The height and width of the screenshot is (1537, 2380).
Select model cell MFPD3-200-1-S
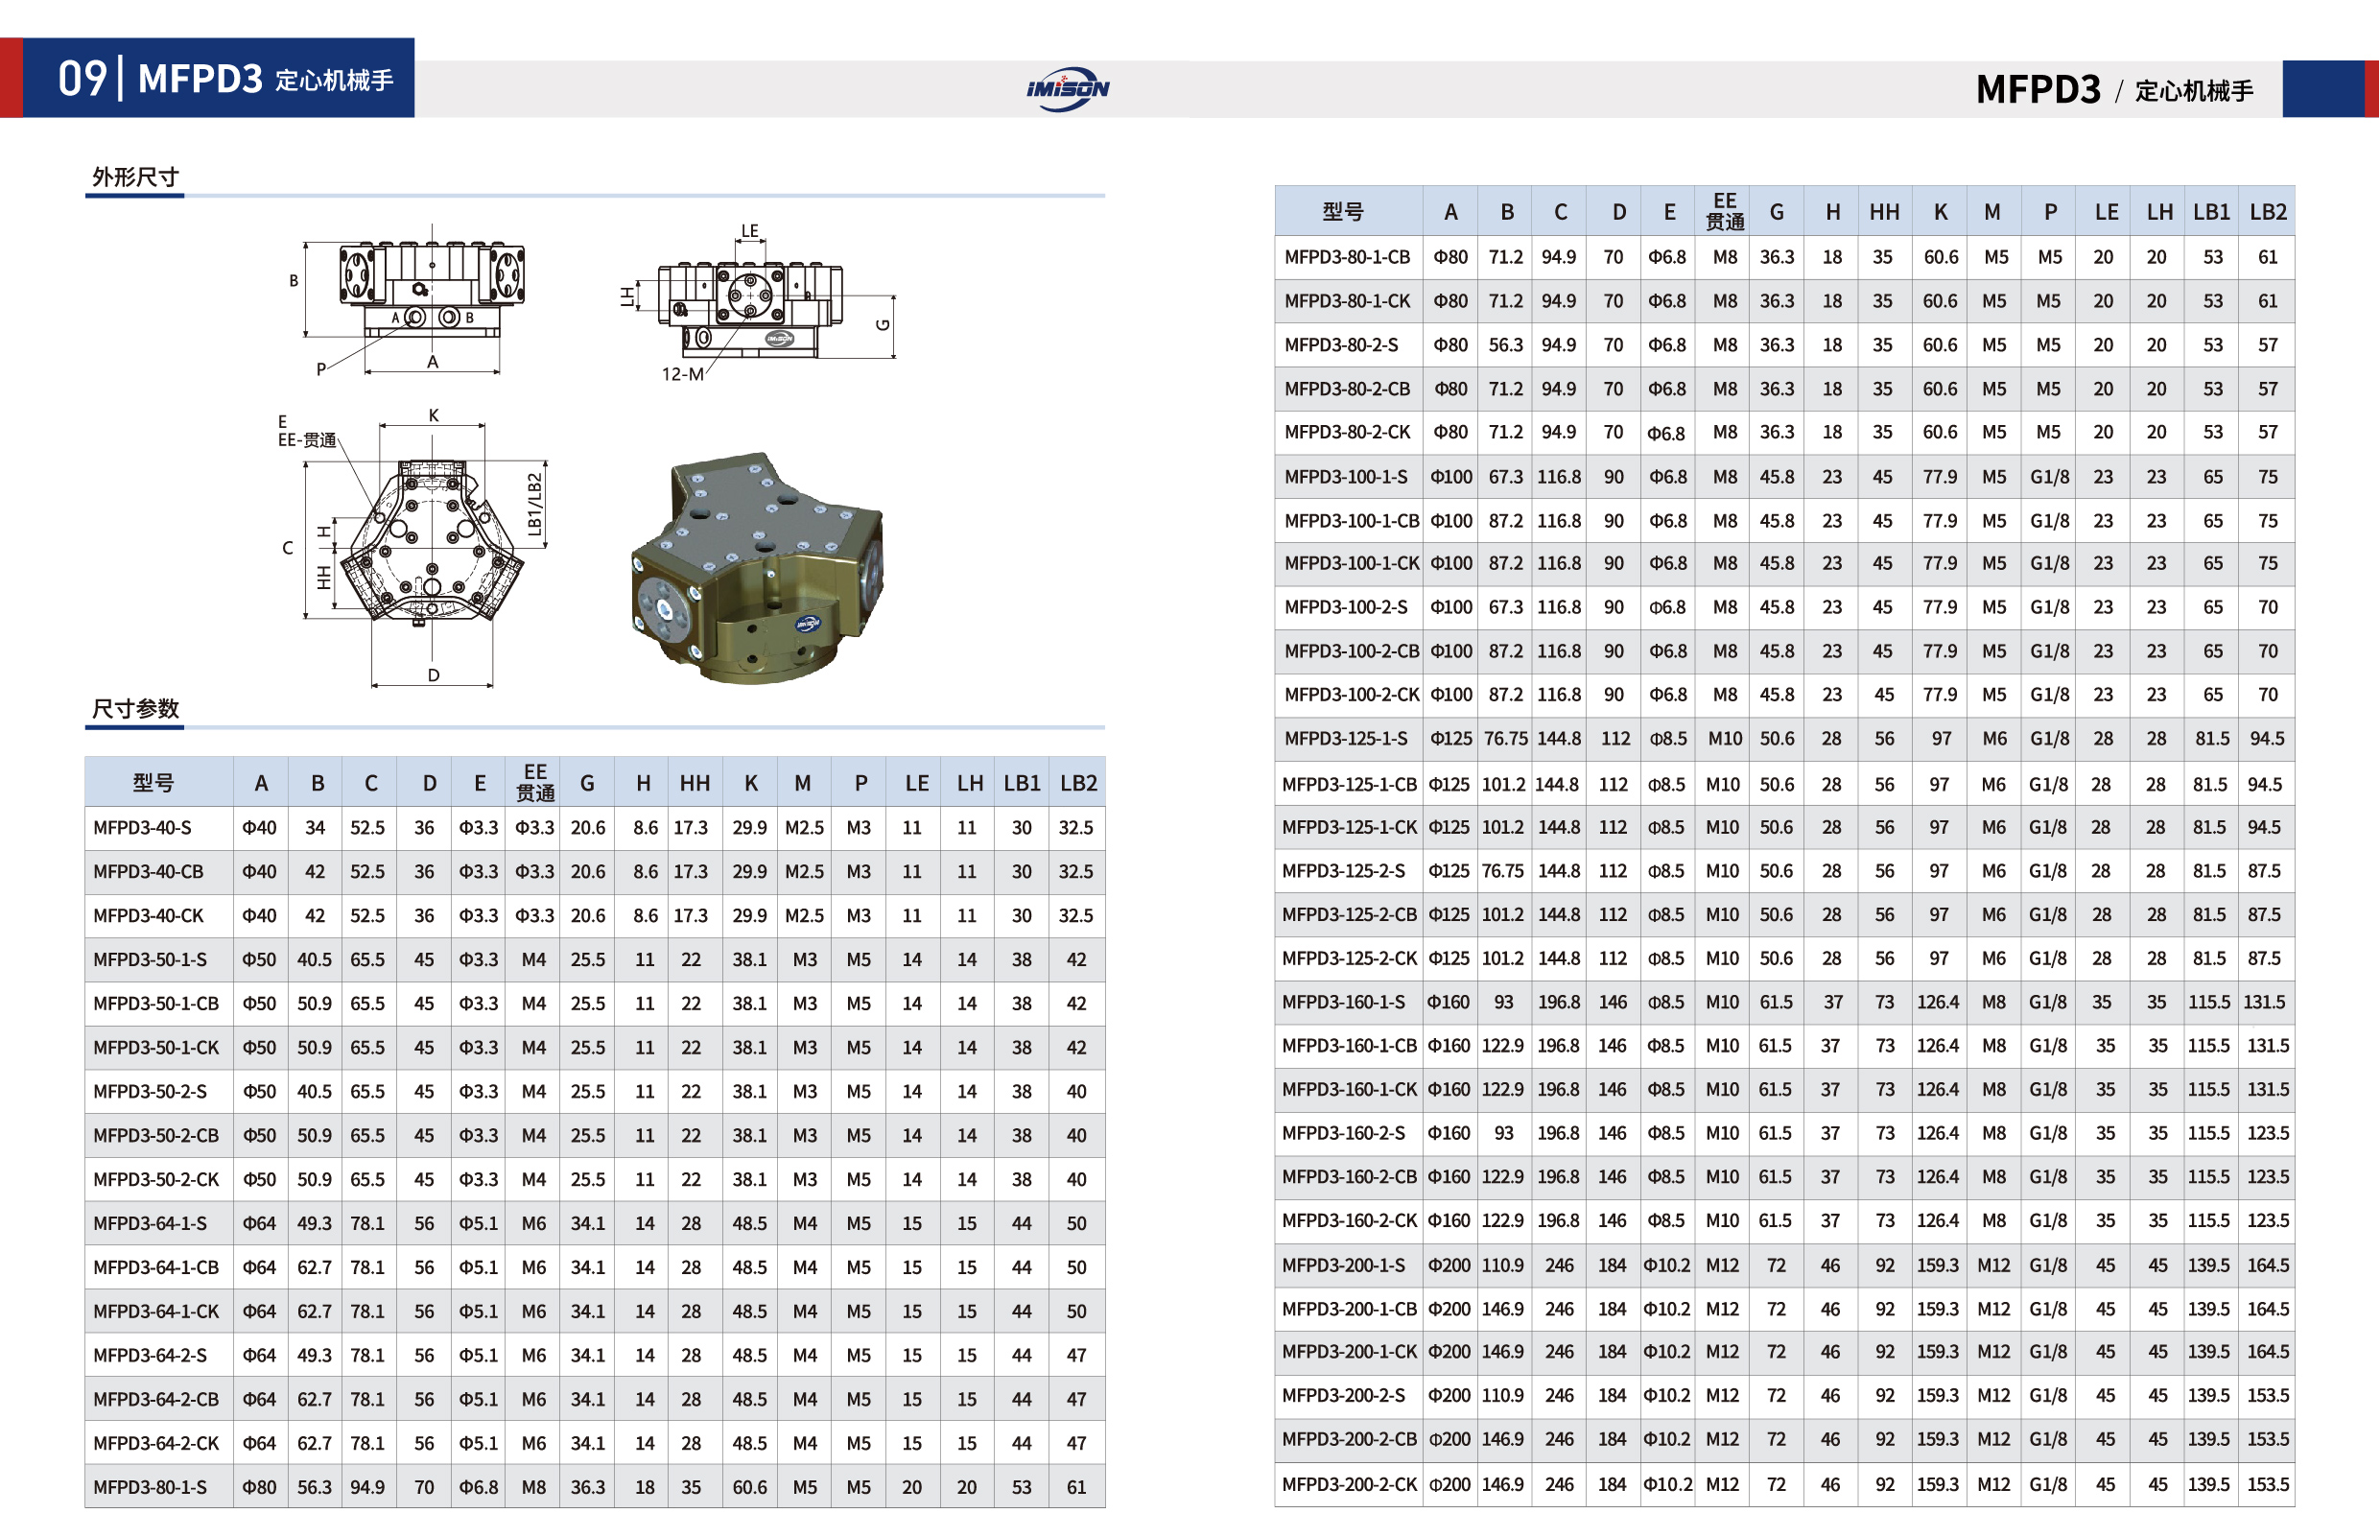click(1349, 1265)
